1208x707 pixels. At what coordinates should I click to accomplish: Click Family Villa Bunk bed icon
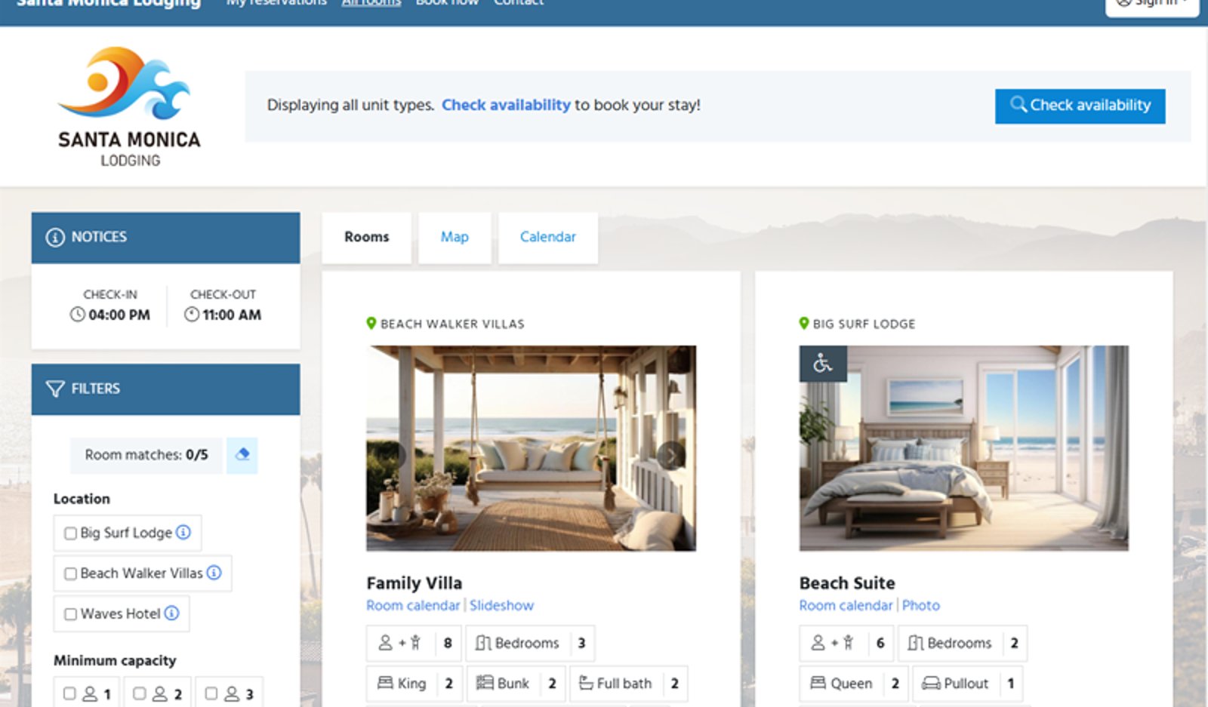click(x=485, y=683)
